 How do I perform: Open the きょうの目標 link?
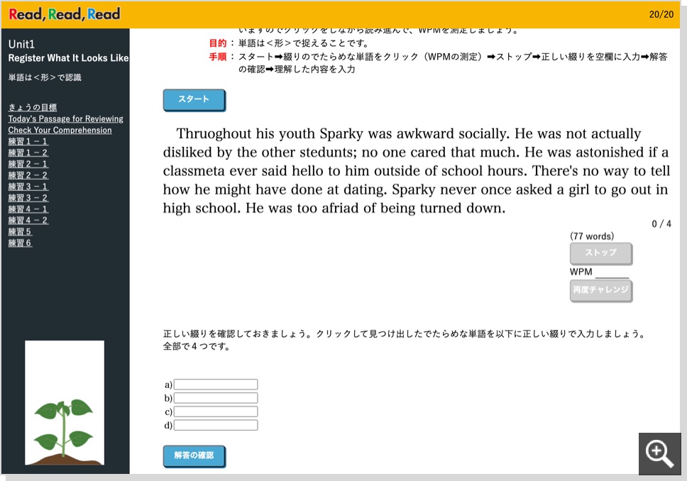(33, 108)
